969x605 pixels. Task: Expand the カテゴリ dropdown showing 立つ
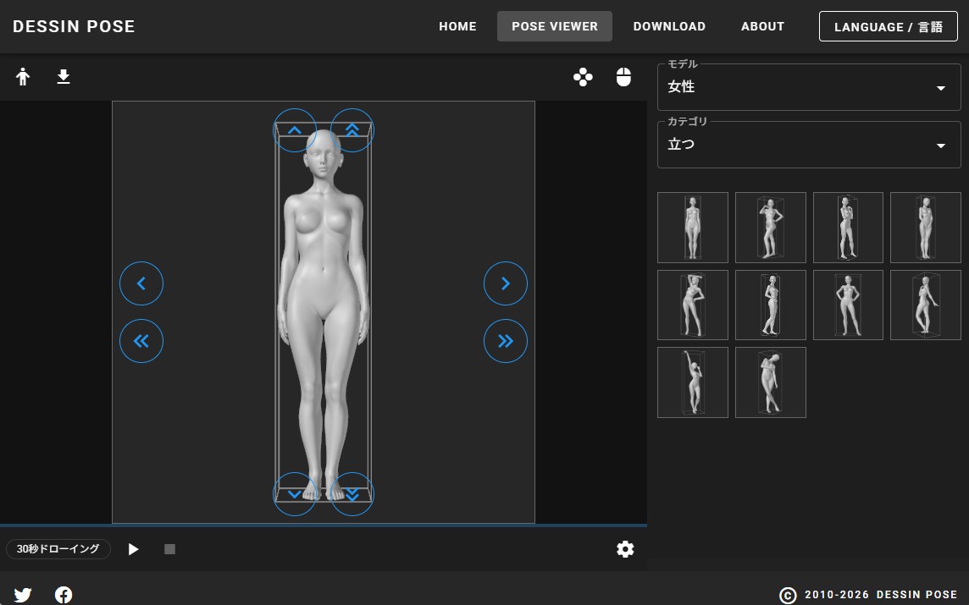tap(809, 145)
